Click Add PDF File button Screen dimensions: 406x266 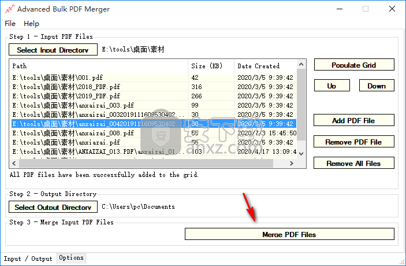pyautogui.click(x=353, y=120)
